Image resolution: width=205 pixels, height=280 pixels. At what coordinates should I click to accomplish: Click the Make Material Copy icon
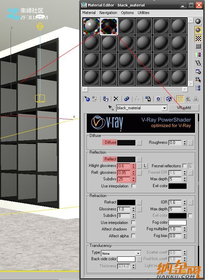tap(127, 99)
